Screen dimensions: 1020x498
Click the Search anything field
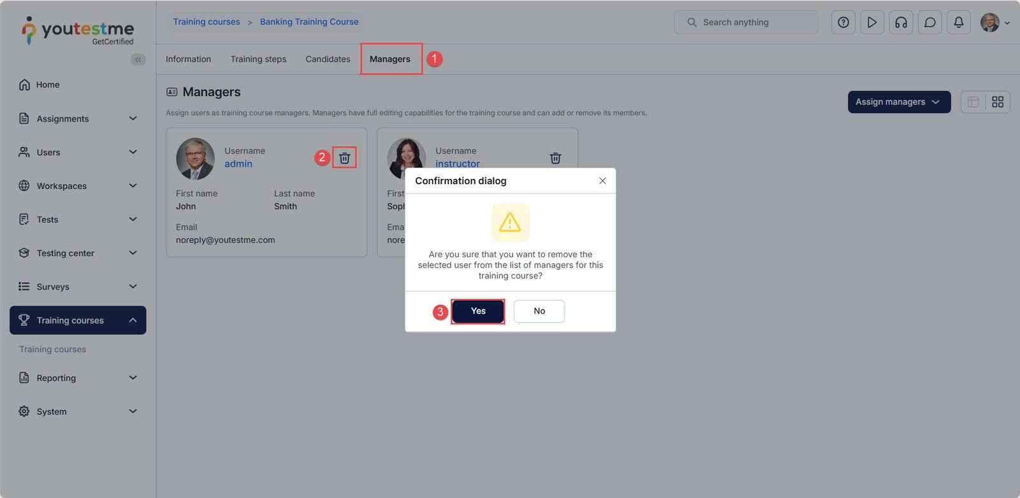tap(746, 22)
